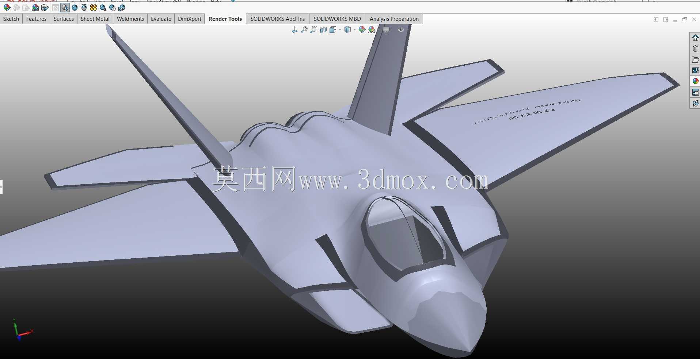This screenshot has width=700, height=359.
Task: Open the SOLIDWORKS Forum task pane tab
Action: tap(695, 103)
